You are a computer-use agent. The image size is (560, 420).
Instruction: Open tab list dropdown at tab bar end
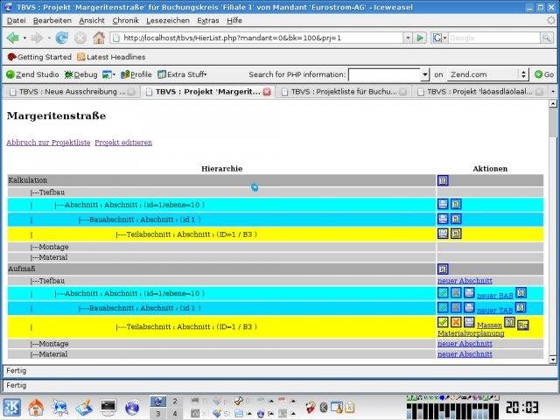tap(553, 92)
